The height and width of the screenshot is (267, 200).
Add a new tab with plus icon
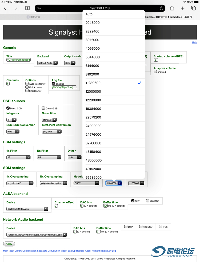[182, 8]
